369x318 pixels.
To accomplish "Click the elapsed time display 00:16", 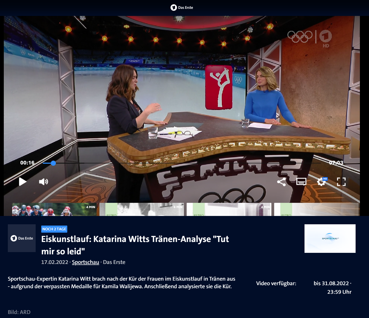I will [27, 163].
